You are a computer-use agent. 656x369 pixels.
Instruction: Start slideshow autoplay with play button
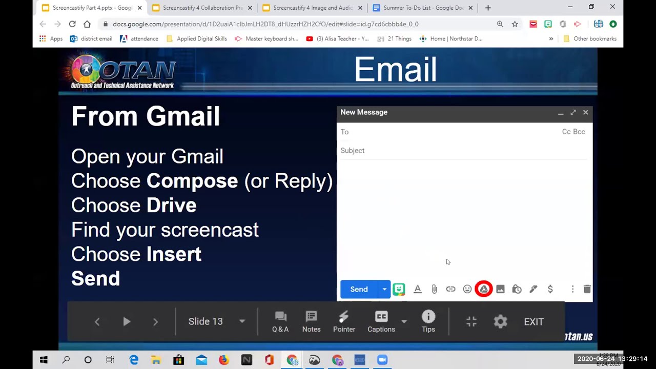pos(127,321)
